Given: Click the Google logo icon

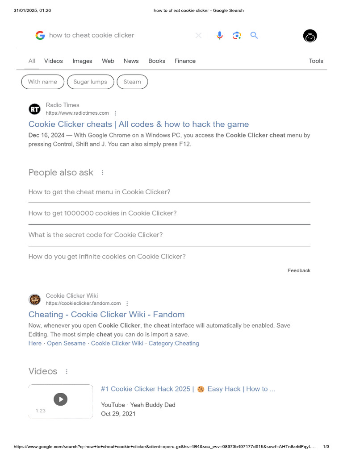Looking at the screenshot, I should 40,35.
